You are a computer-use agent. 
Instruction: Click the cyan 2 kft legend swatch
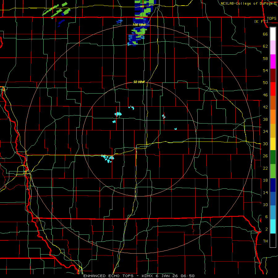point(273,226)
